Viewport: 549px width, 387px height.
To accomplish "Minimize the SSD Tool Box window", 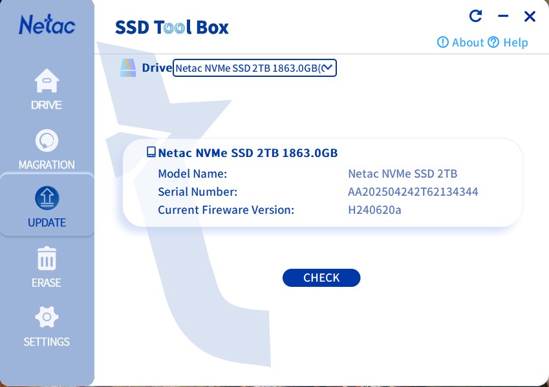I will click(503, 16).
